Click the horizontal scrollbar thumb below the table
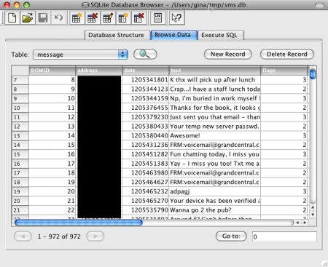This screenshot has width=328, height=267. [x=79, y=223]
